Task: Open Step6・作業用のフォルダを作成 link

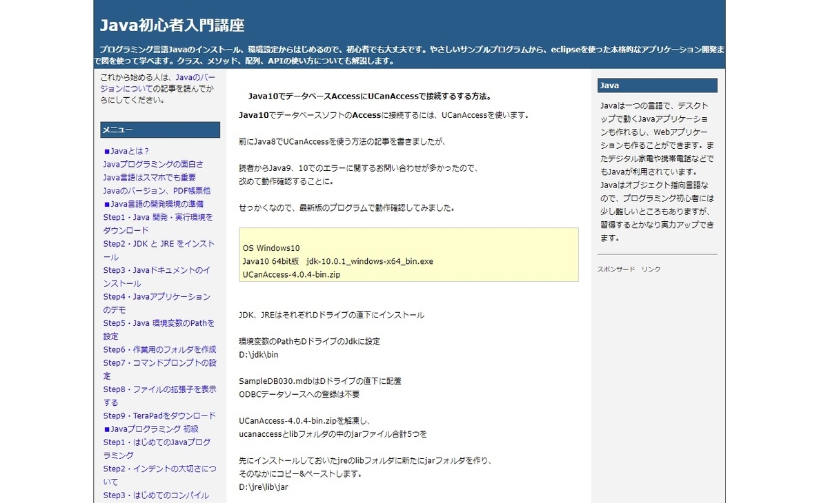Action: pyautogui.click(x=159, y=349)
